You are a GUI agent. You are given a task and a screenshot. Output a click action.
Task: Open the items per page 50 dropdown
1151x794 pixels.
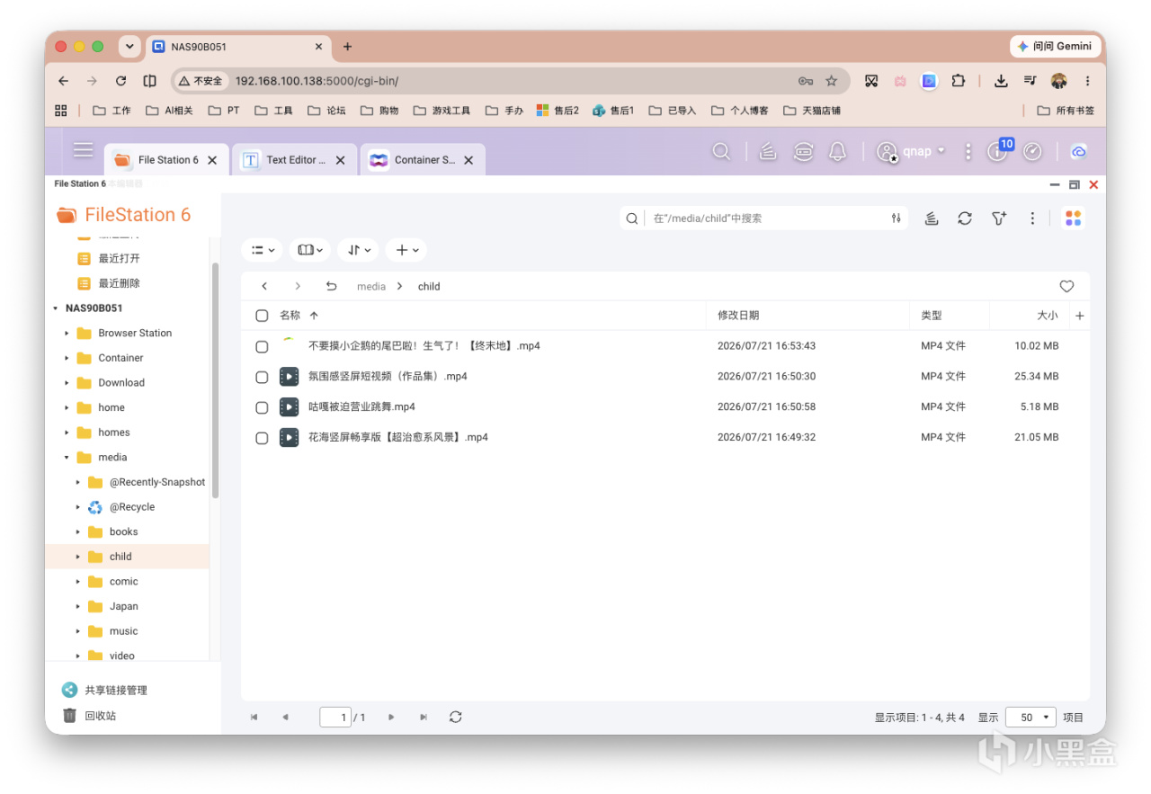click(x=1031, y=718)
